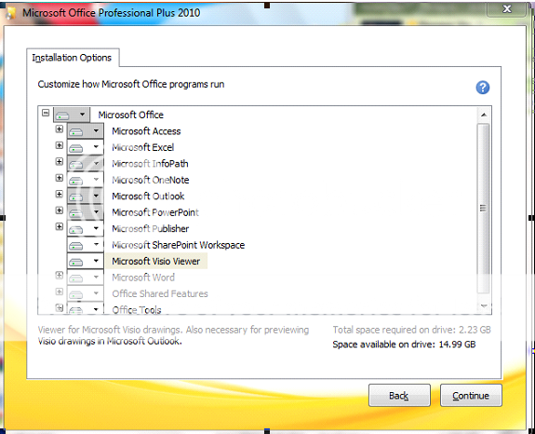Image resolution: width=535 pixels, height=434 pixels.
Task: Click the scrollbar down arrow in feature list
Action: (484, 306)
